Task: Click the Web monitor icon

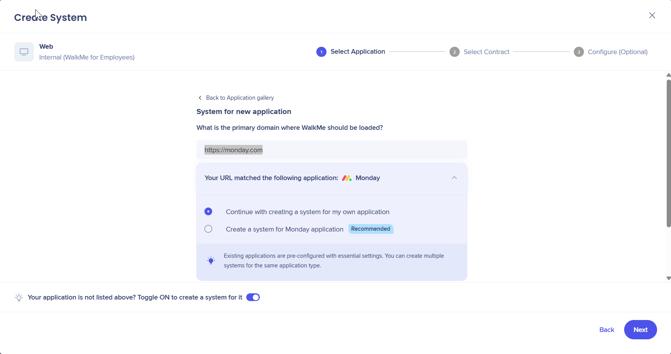Action: (24, 52)
